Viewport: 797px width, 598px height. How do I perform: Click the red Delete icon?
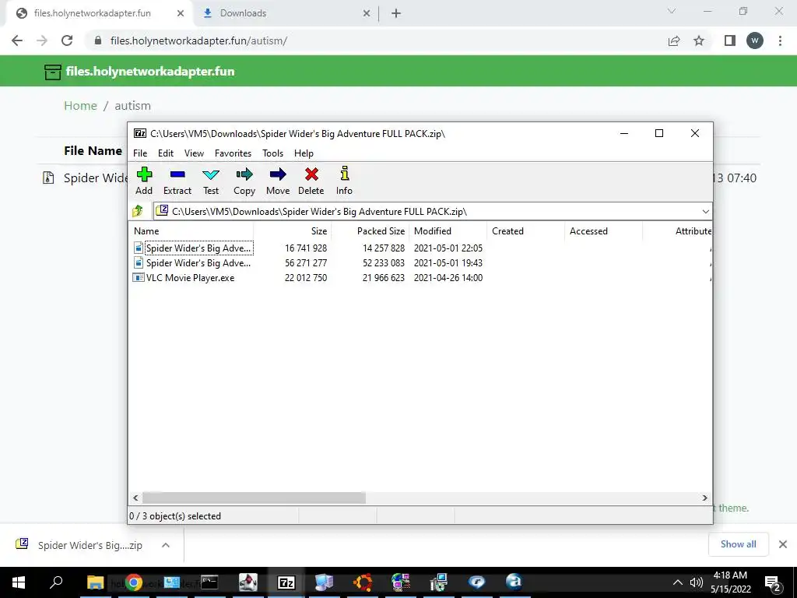[311, 181]
